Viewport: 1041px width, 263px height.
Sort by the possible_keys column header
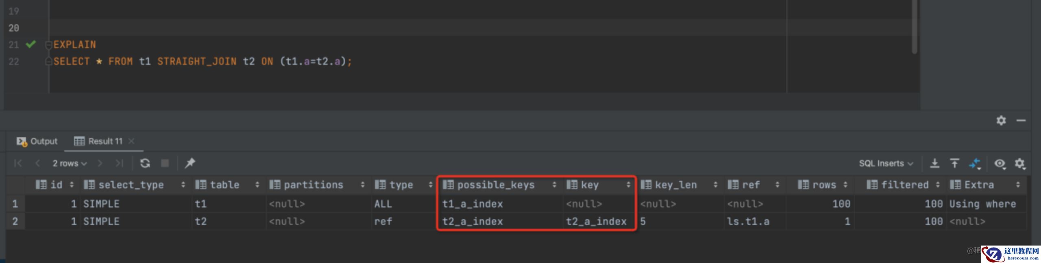pos(496,185)
